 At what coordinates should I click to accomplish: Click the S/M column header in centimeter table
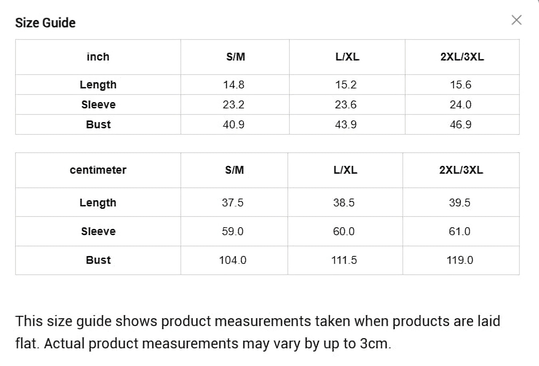pyautogui.click(x=234, y=170)
